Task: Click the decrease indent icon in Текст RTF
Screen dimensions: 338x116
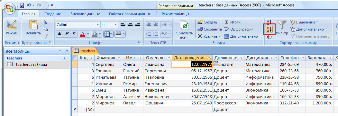Action: 148,24
